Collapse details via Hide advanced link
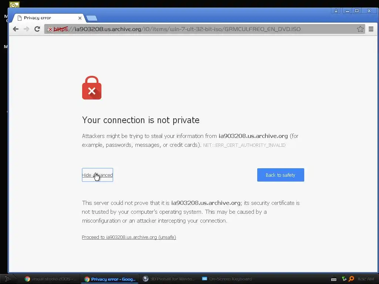 [97, 175]
